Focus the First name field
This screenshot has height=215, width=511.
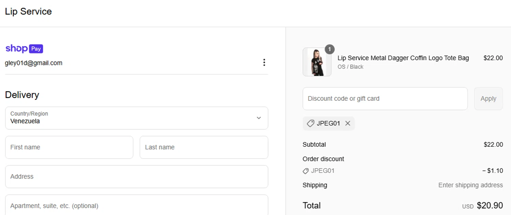pyautogui.click(x=69, y=147)
